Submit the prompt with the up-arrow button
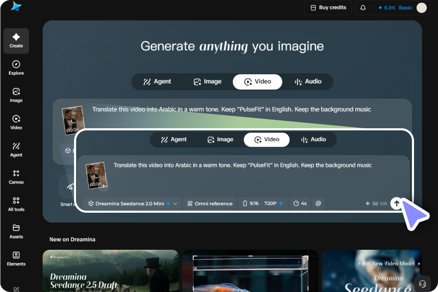The width and height of the screenshot is (438, 292). [x=397, y=203]
